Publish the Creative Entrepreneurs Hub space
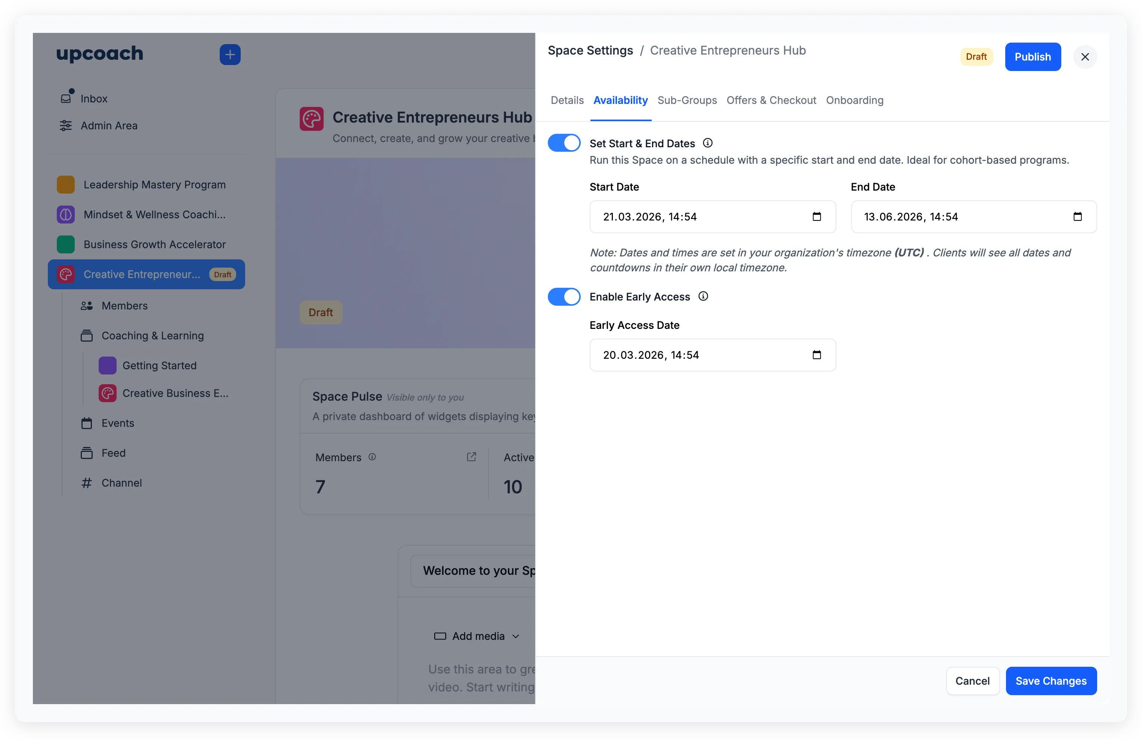 (x=1033, y=57)
